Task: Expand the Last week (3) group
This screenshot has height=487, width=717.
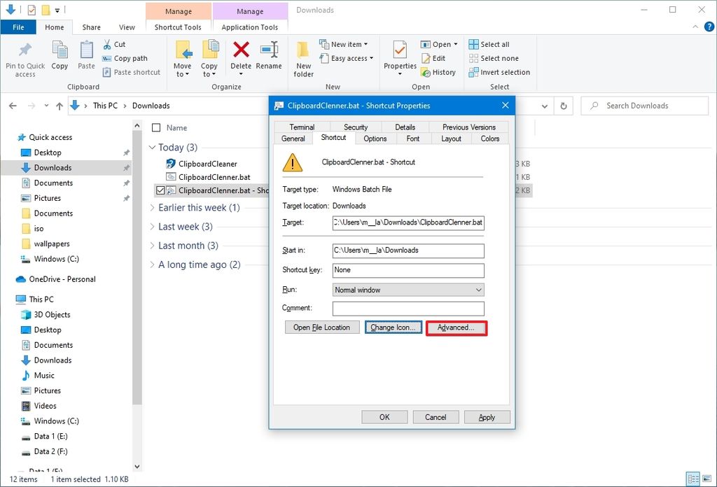Action: click(x=153, y=227)
